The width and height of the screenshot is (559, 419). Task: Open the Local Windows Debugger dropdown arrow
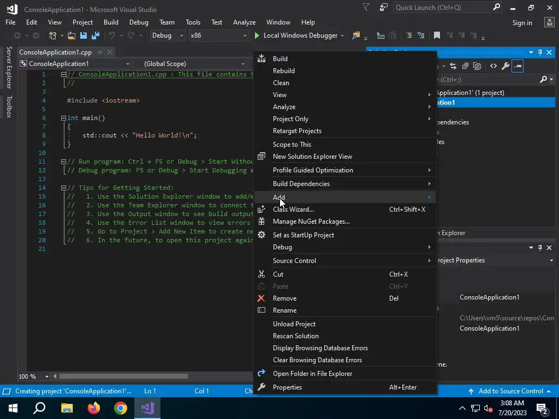click(x=342, y=35)
